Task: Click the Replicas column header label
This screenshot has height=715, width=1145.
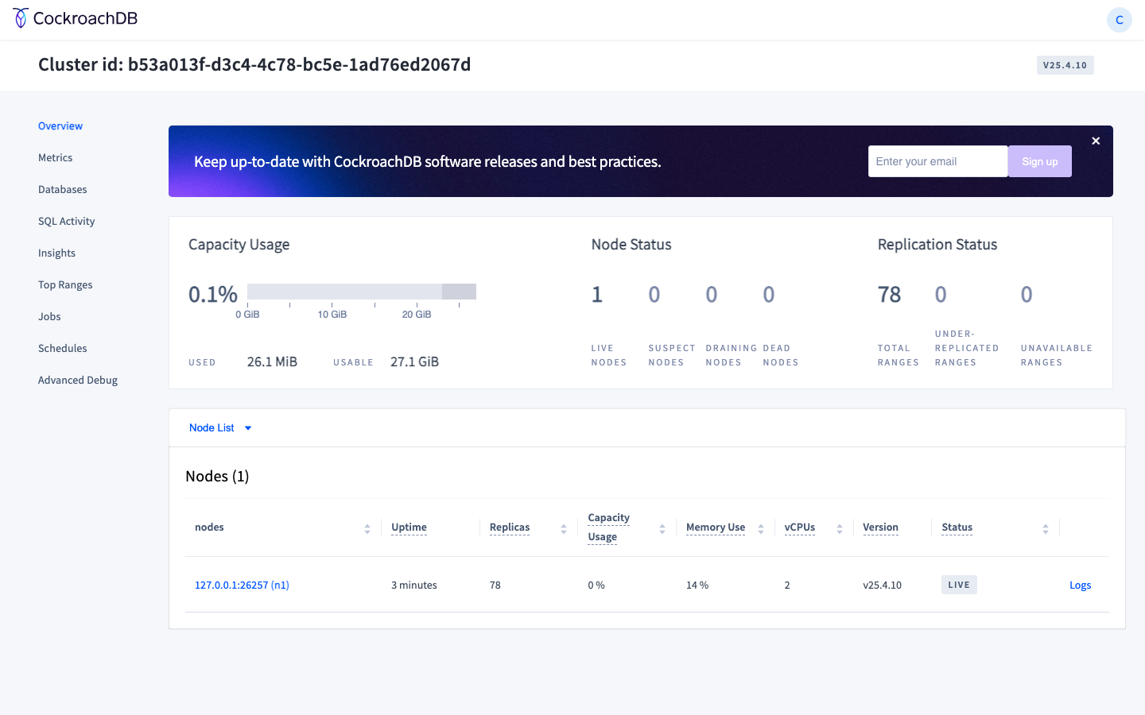Action: (510, 528)
